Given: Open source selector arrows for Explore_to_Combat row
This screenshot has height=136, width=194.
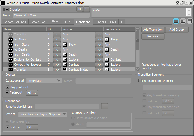Looking at the screenshot, I should 57,59.
